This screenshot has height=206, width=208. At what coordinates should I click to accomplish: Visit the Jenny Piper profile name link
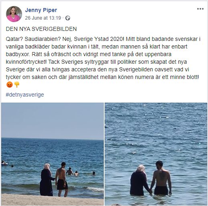(x=41, y=10)
